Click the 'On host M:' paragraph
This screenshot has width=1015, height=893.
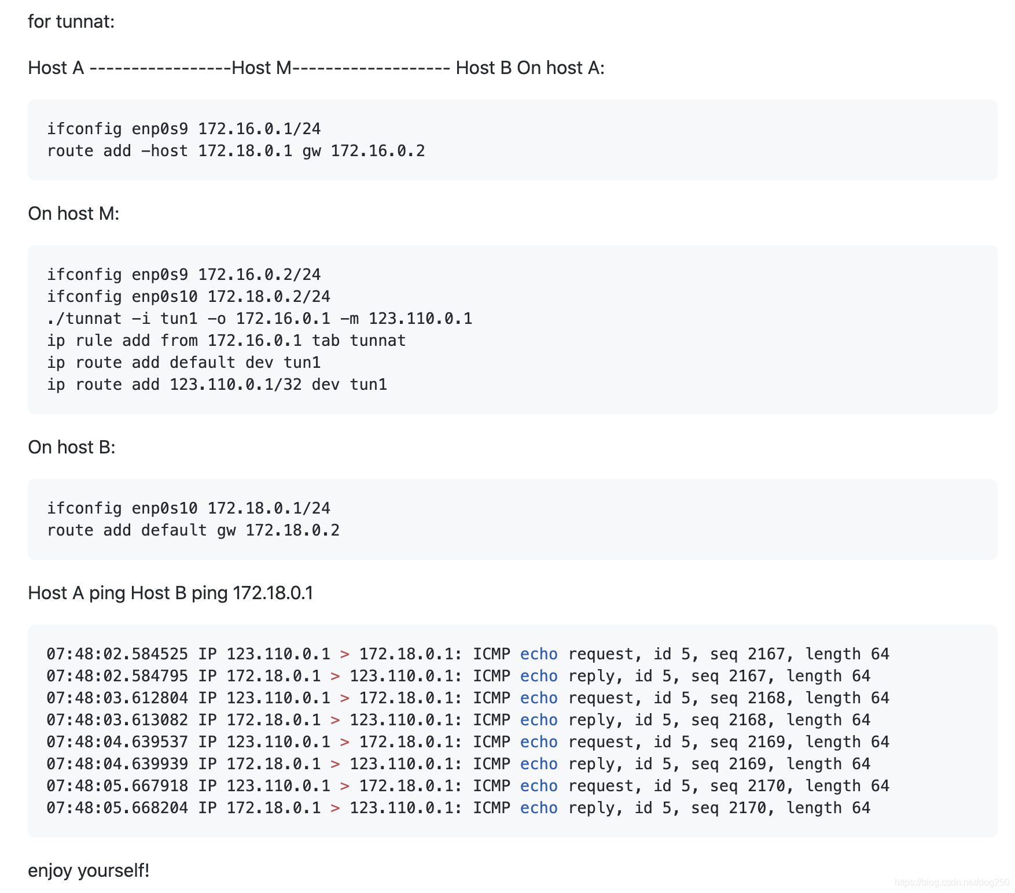(x=73, y=213)
